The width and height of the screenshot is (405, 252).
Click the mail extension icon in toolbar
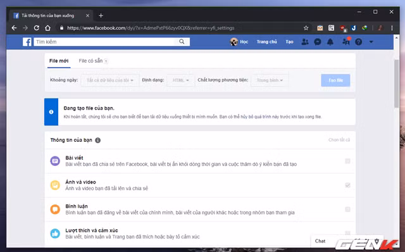coord(320,28)
